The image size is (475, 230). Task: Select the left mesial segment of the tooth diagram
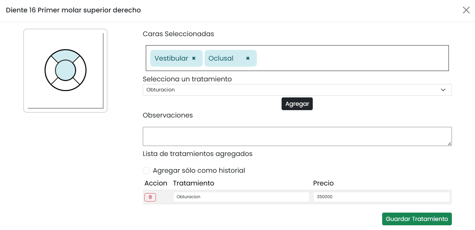point(50,70)
